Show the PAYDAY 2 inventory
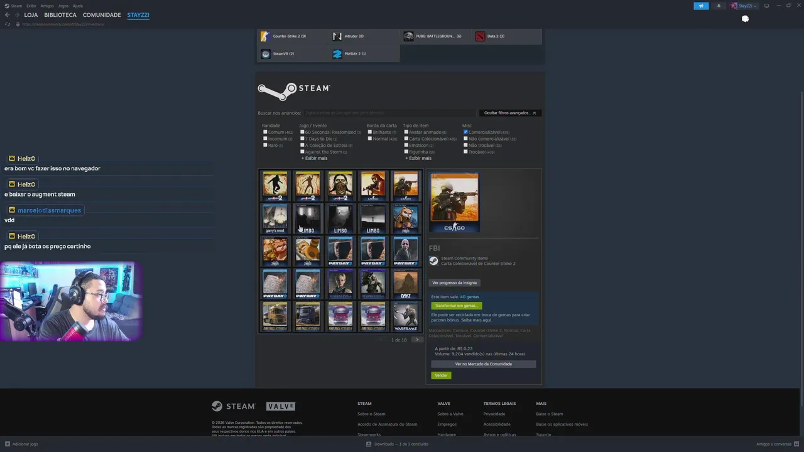The image size is (804, 452). [x=364, y=54]
